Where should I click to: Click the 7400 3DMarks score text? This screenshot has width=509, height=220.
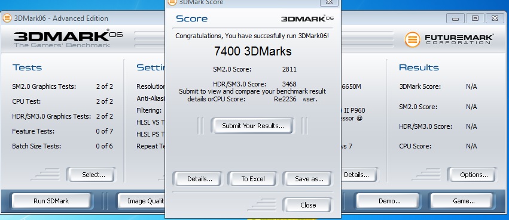pos(252,51)
